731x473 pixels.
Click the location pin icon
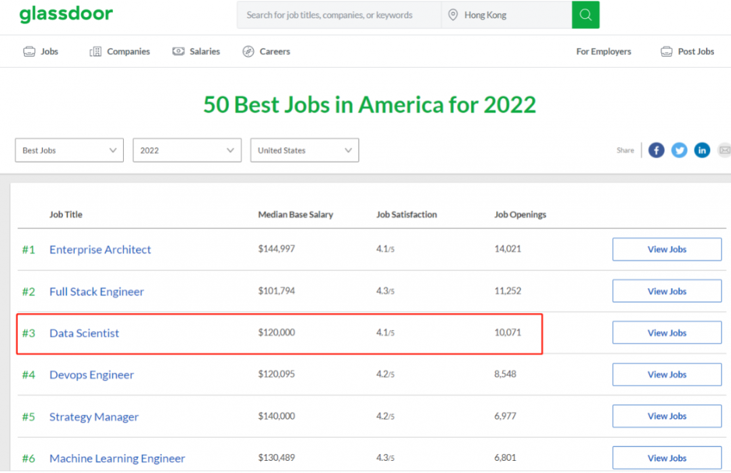453,15
